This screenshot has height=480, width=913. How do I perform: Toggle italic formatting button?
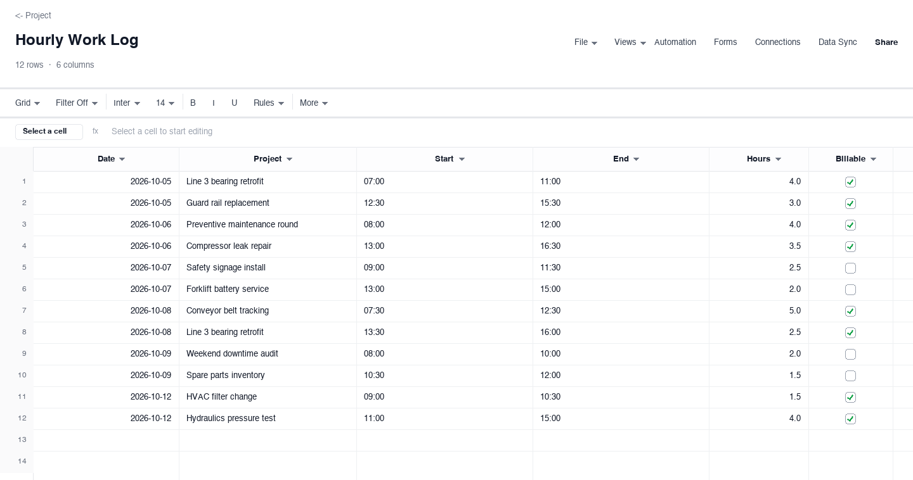214,103
